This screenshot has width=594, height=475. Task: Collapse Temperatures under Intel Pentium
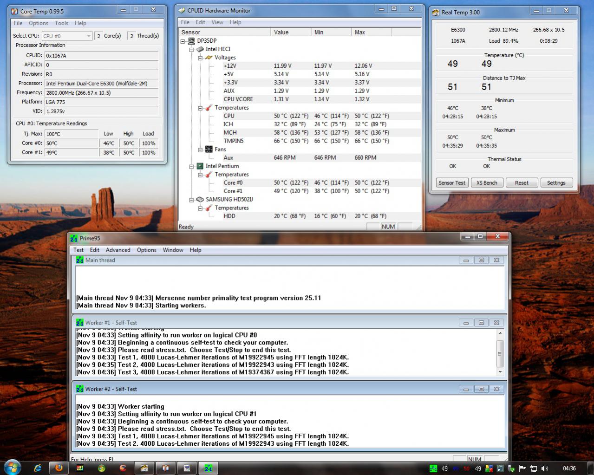(200, 175)
